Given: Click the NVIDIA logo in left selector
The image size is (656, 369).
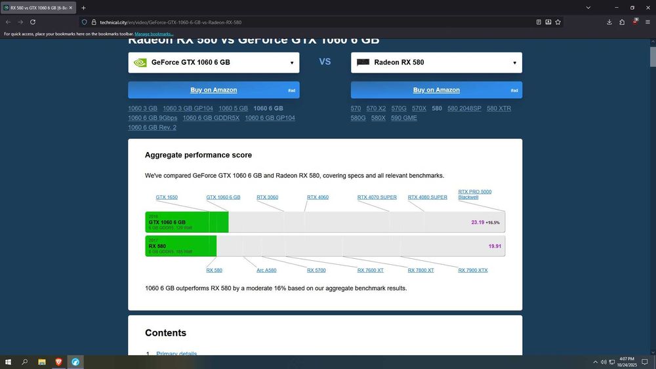Looking at the screenshot, I should click(140, 63).
